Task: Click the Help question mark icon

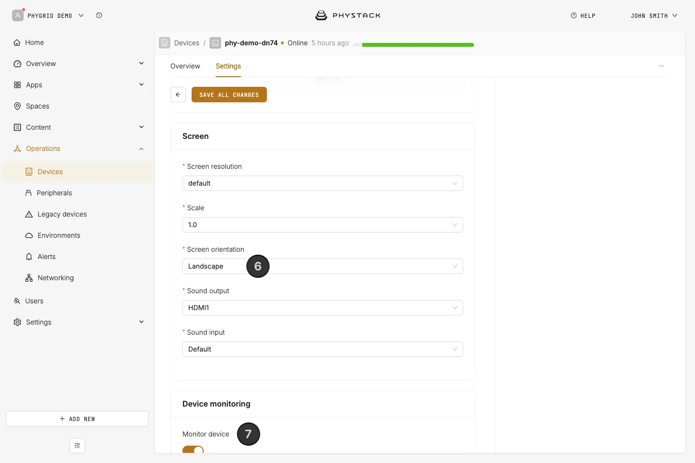Action: [x=574, y=15]
